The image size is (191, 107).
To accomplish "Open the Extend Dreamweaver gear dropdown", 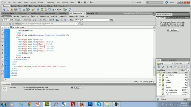I will pos(86,2).
